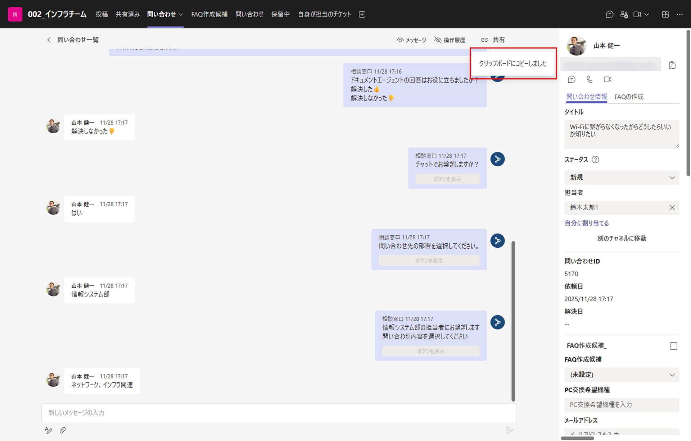
Task: Click the send message arrow icon
Action: 509,430
